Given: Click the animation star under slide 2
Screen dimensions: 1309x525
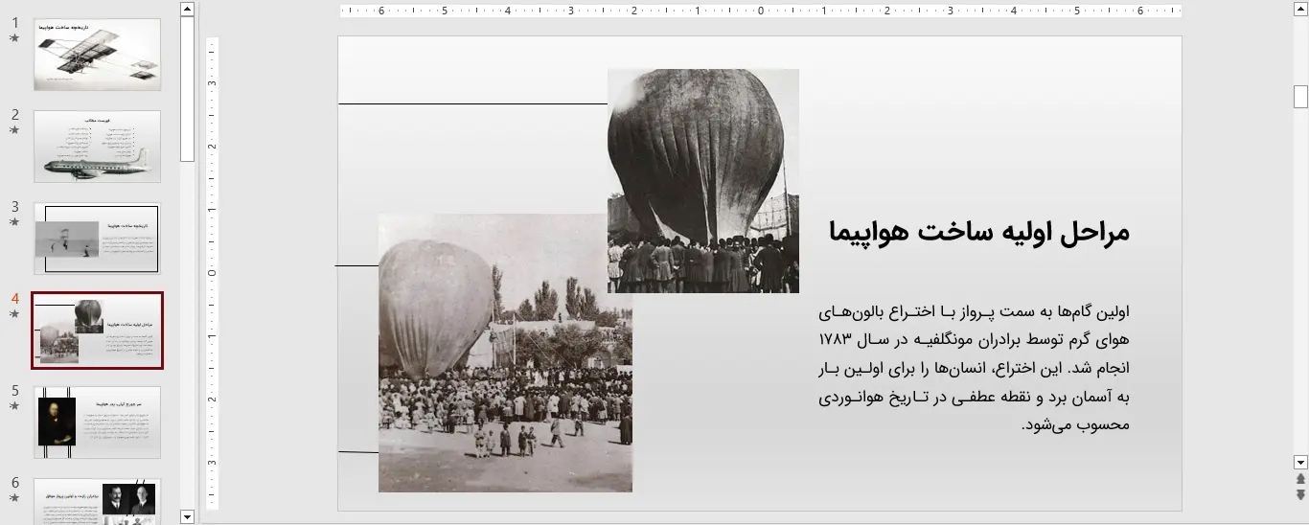Looking at the screenshot, I should [x=14, y=130].
